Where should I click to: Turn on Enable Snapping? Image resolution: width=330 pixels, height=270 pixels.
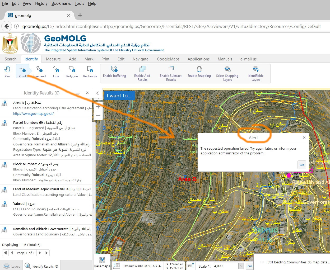click(x=199, y=72)
